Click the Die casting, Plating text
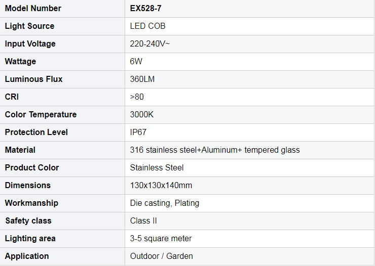The width and height of the screenshot is (375, 266). pyautogui.click(x=165, y=203)
